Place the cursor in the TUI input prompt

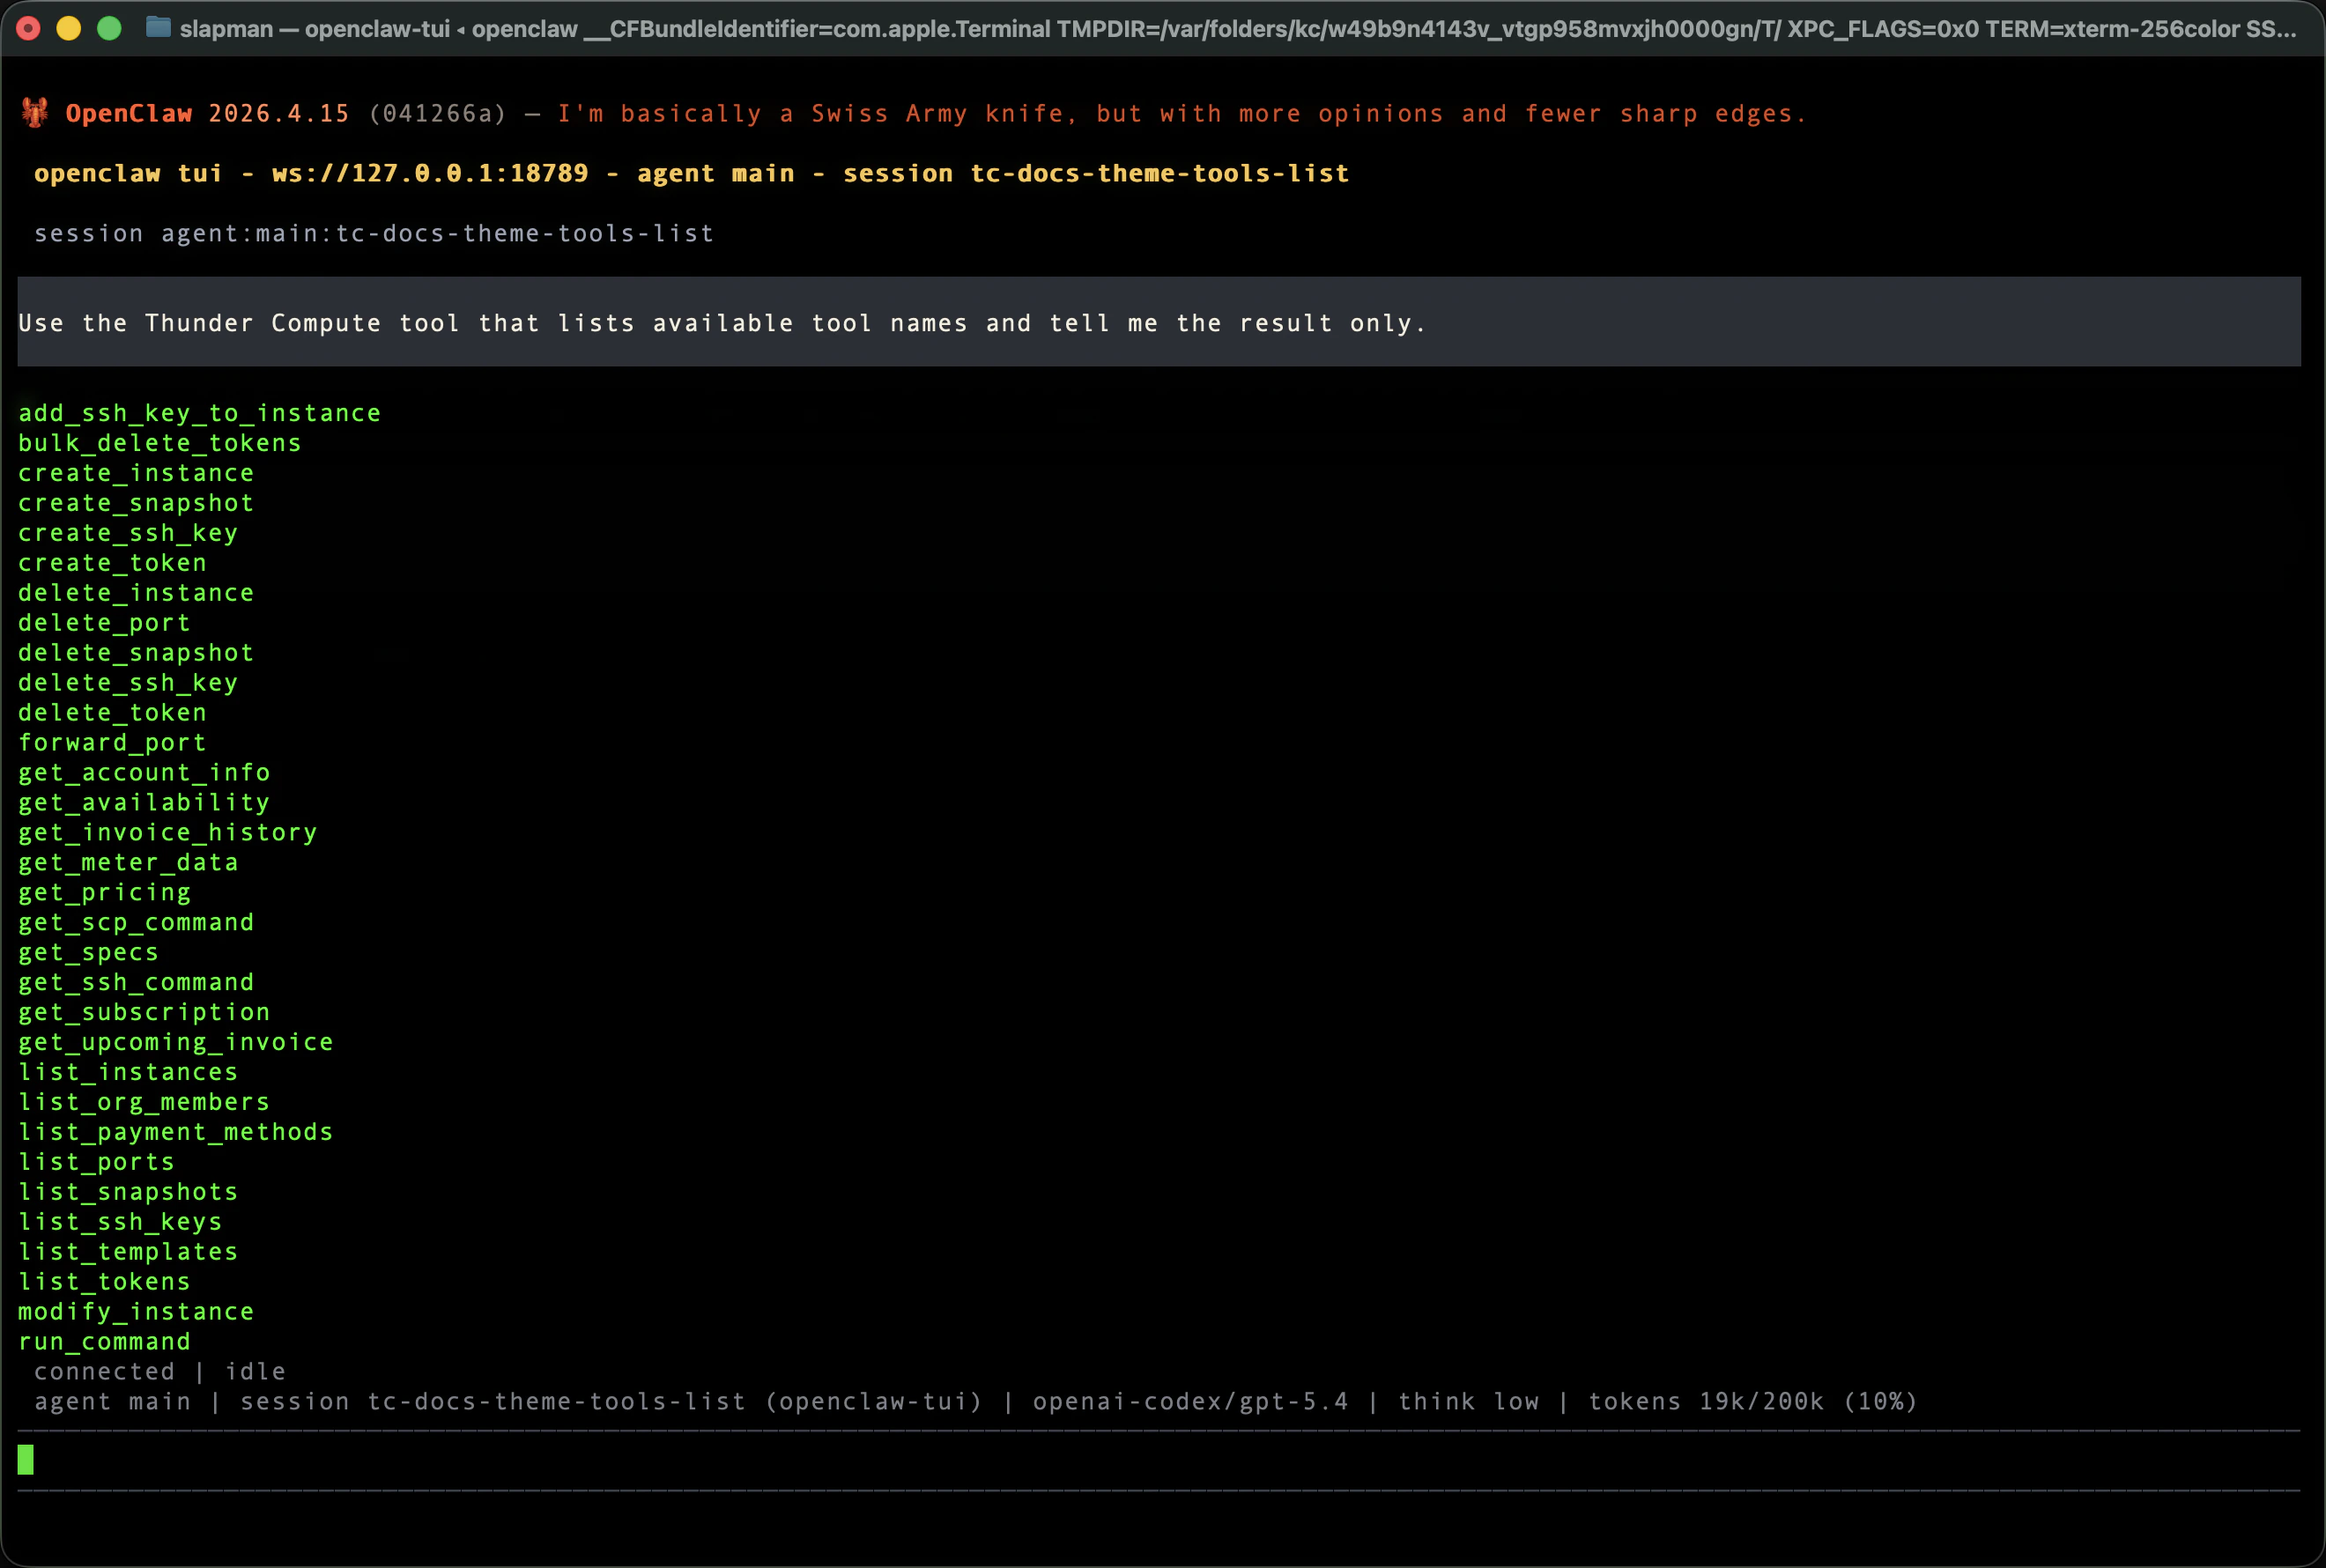pos(1159,1460)
